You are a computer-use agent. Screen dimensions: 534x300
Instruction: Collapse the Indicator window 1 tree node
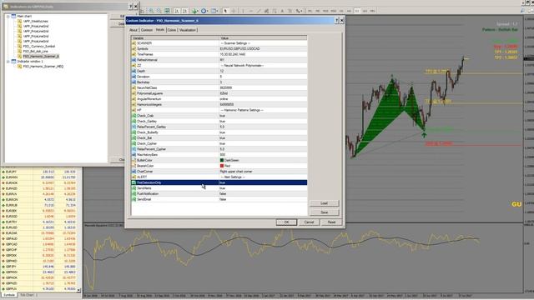coord(8,61)
